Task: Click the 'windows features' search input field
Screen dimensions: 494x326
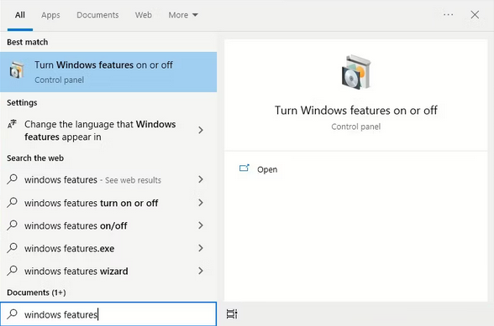Action: click(108, 314)
